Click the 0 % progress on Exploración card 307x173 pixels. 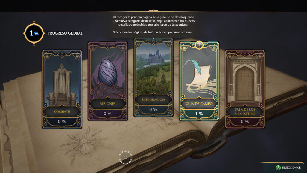click(153, 109)
